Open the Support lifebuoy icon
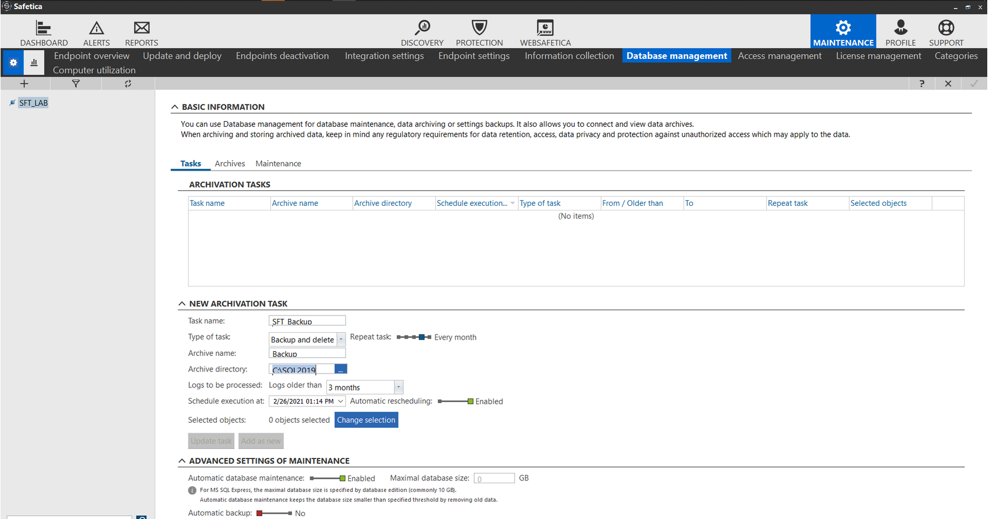Screen dimensions: 989x519 946,28
